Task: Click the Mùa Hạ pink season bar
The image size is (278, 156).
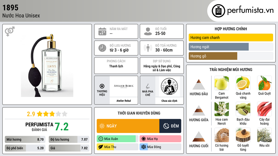Action: (160, 139)
